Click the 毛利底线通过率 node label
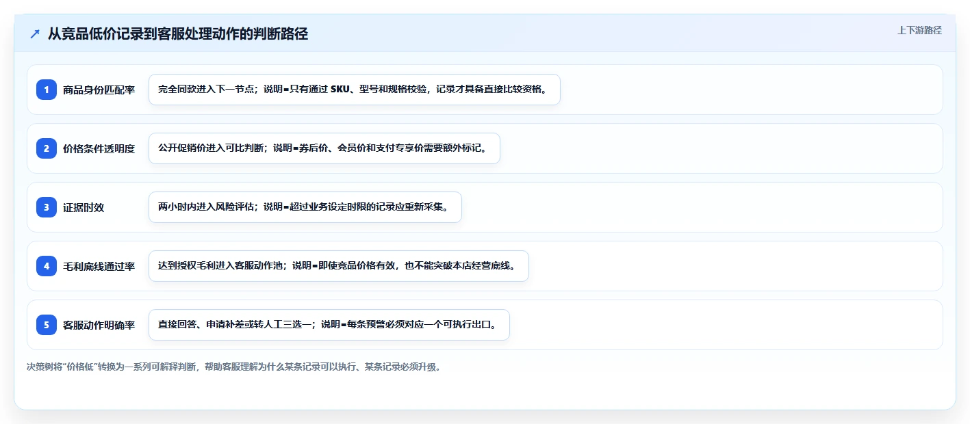The image size is (970, 424). tap(99, 266)
